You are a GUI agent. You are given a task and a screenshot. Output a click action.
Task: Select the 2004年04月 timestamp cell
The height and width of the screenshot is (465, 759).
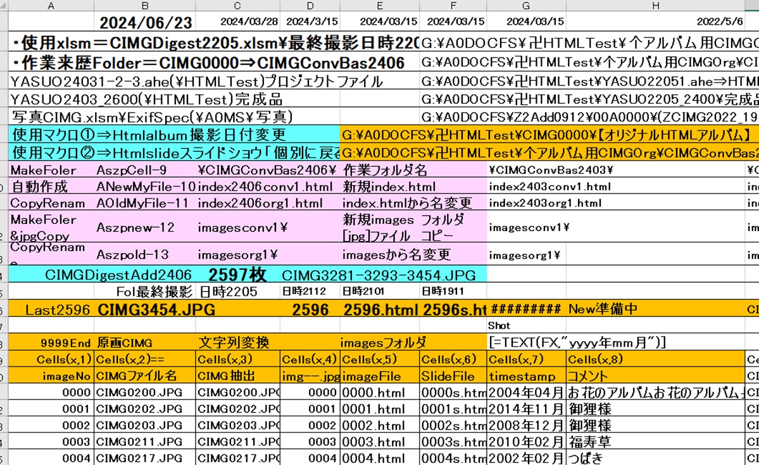click(x=526, y=392)
